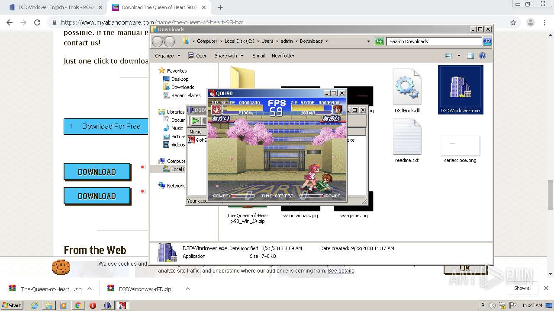Click Show all downloads button

click(x=522, y=288)
